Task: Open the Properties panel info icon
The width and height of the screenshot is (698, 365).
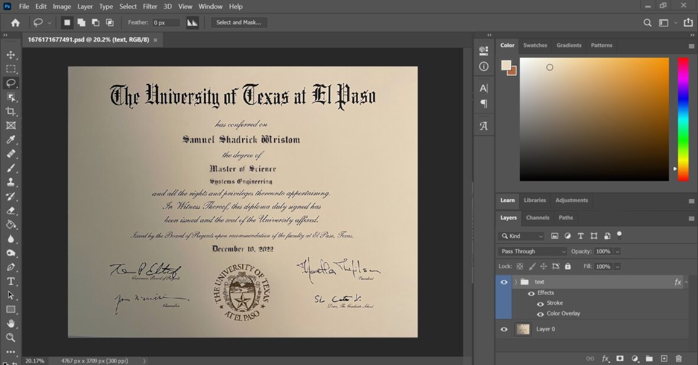Action: (x=483, y=67)
